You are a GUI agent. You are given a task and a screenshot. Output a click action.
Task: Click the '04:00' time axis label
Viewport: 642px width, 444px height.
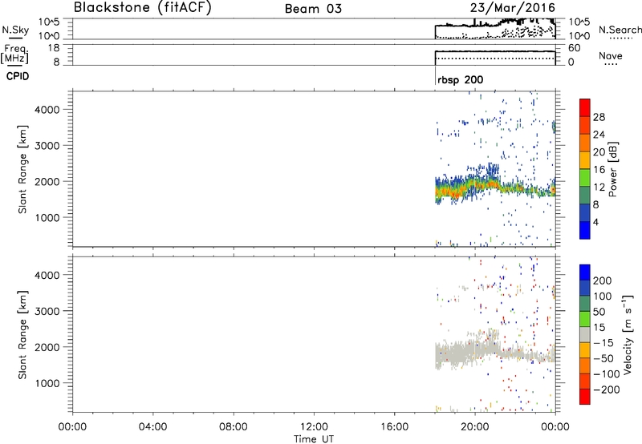click(152, 427)
